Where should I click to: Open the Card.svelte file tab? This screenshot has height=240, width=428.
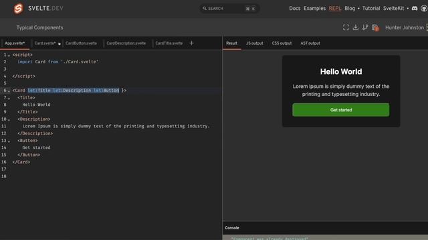coord(45,43)
